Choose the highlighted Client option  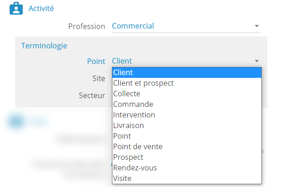(187, 72)
